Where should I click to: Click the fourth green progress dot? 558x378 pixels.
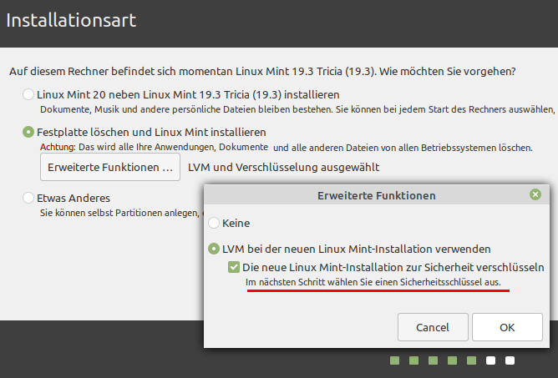(x=452, y=360)
